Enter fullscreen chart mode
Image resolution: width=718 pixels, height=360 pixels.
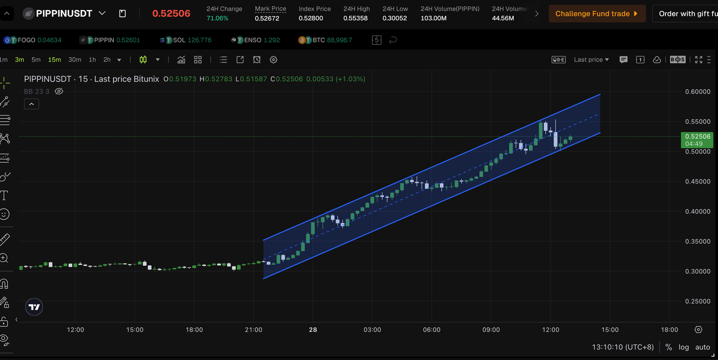(x=698, y=59)
